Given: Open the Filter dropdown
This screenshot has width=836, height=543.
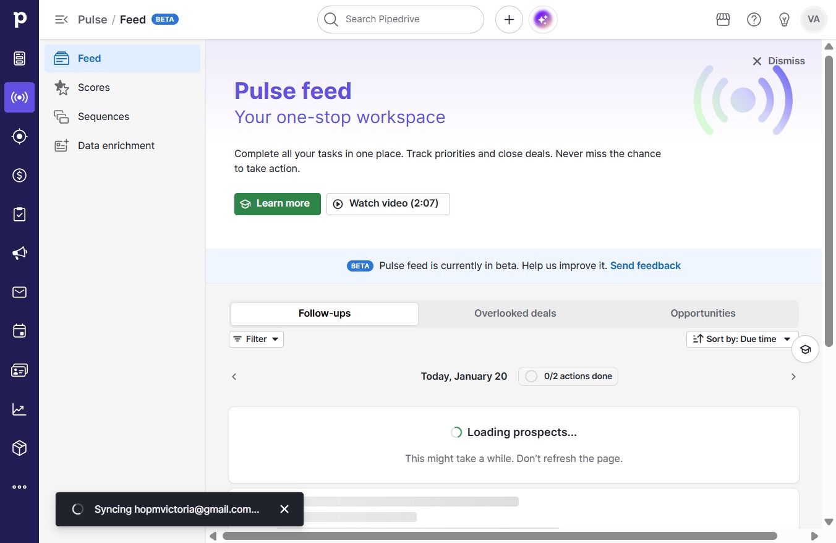Looking at the screenshot, I should 256,339.
